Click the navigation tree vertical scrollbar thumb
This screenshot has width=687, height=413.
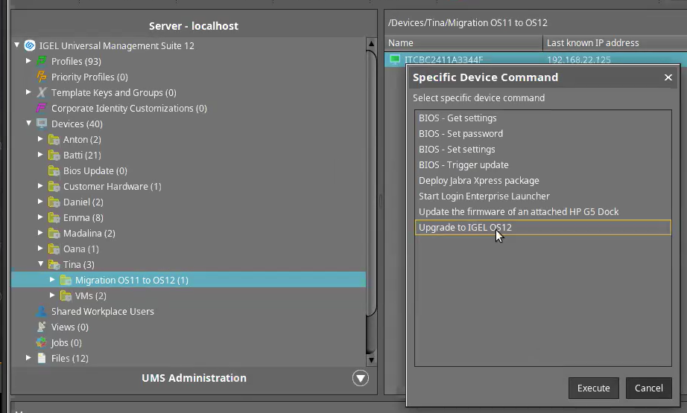click(371, 183)
